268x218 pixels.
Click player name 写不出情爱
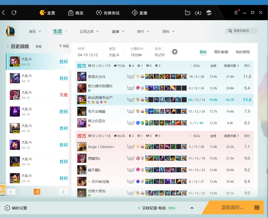point(97,112)
